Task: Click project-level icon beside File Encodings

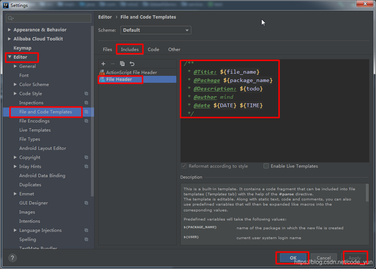Action: coord(86,121)
